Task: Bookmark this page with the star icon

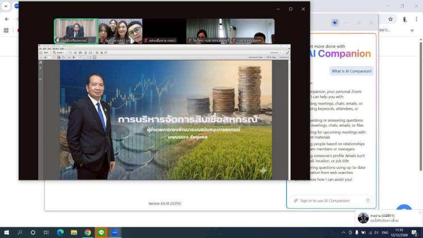Action: point(390,19)
